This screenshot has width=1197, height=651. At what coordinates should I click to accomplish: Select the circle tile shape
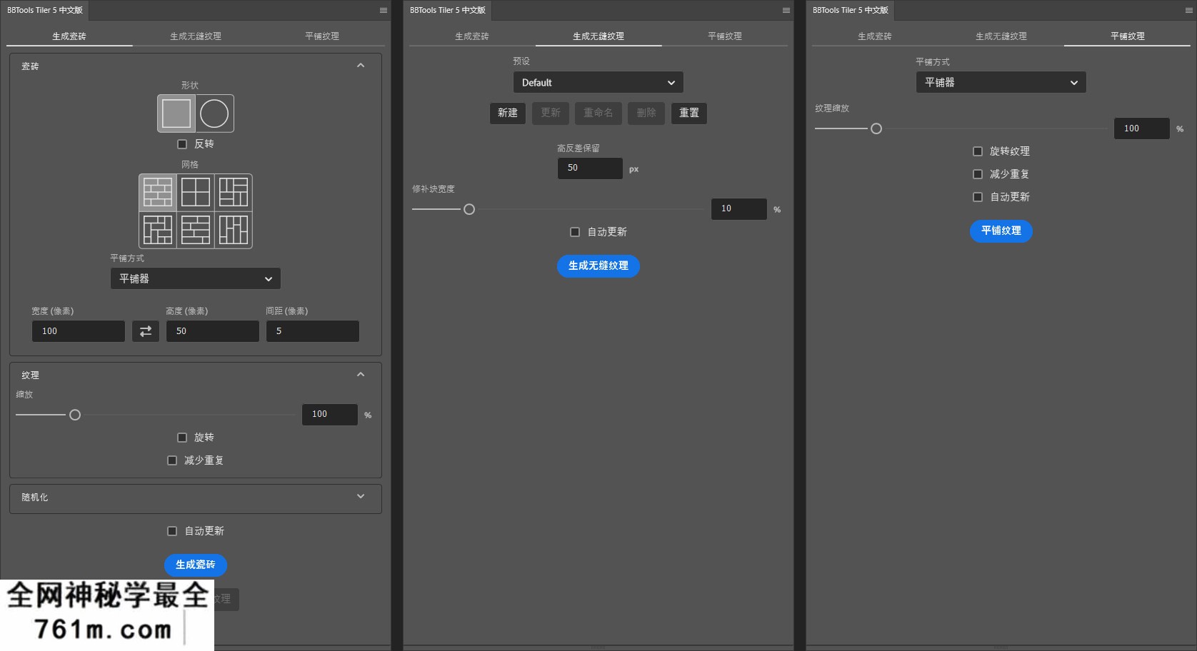tap(214, 113)
